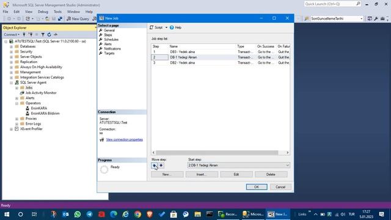391x220 pixels.
Task: Open Activity Monitor icon in Object Explorer
Action: [56, 34]
